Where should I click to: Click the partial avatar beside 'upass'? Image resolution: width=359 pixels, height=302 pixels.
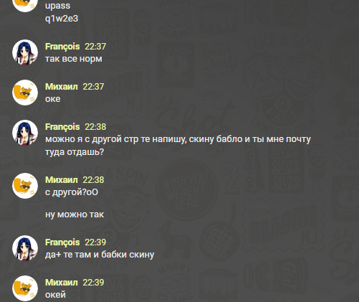[25, 6]
